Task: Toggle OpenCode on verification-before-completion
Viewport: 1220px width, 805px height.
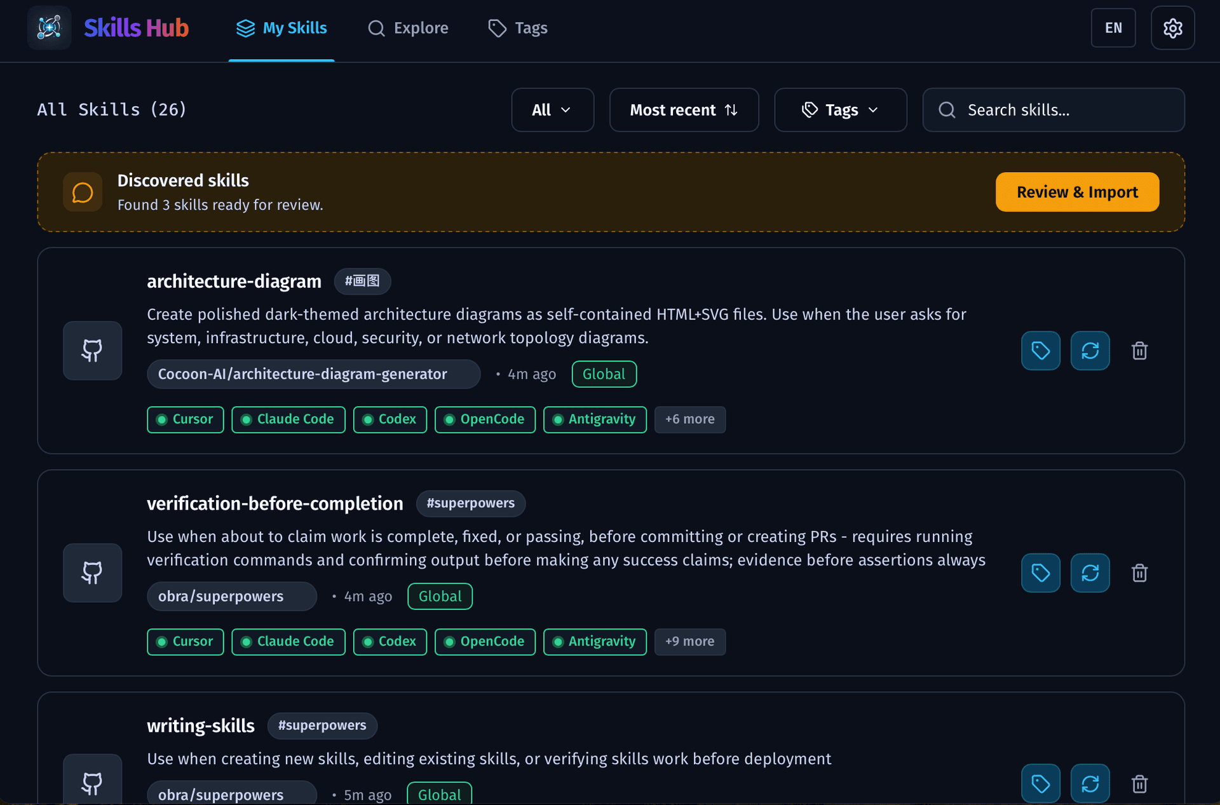Action: pos(485,642)
